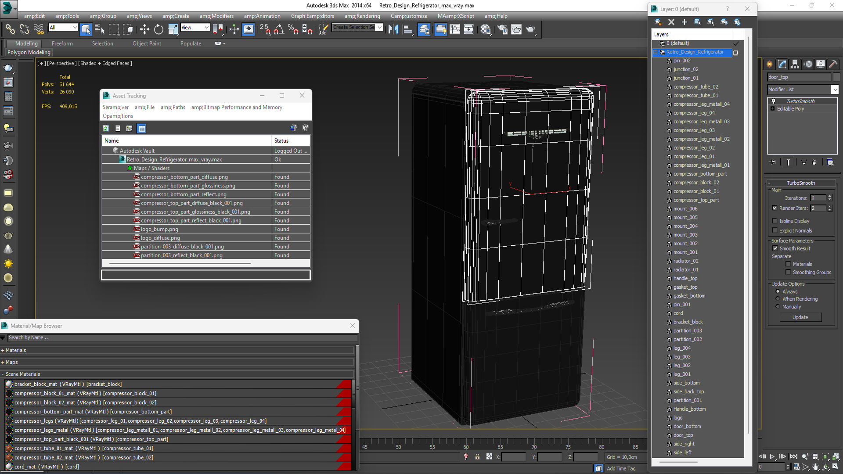This screenshot has height=474, width=843.
Task: Click viewport Shaded + Edged Faces label
Action: [x=105, y=64]
